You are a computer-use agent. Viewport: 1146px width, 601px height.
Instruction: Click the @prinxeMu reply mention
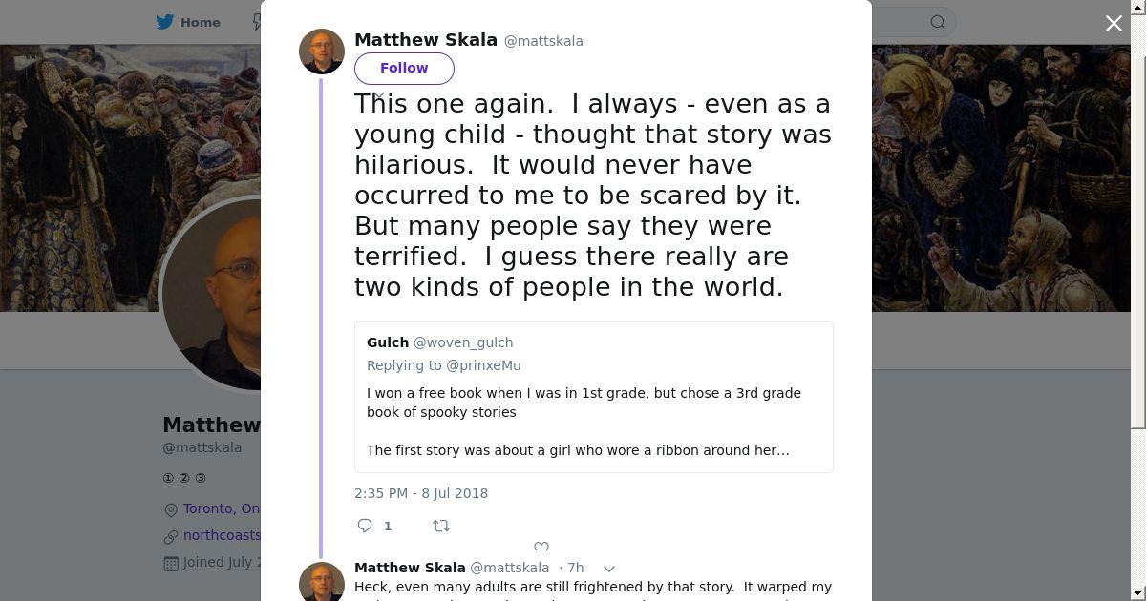pos(483,365)
